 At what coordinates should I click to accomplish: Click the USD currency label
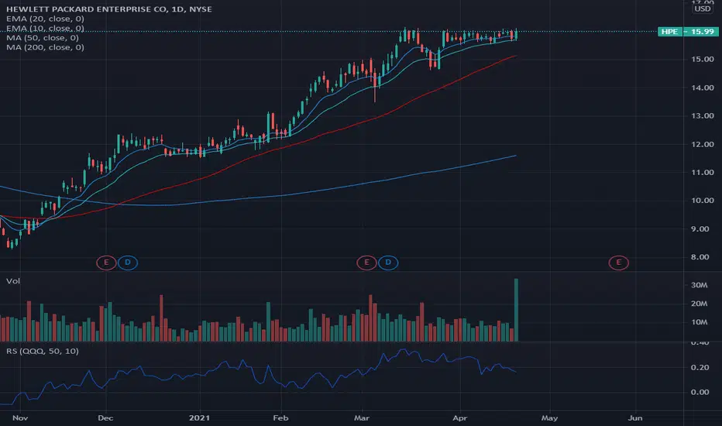coord(703,9)
